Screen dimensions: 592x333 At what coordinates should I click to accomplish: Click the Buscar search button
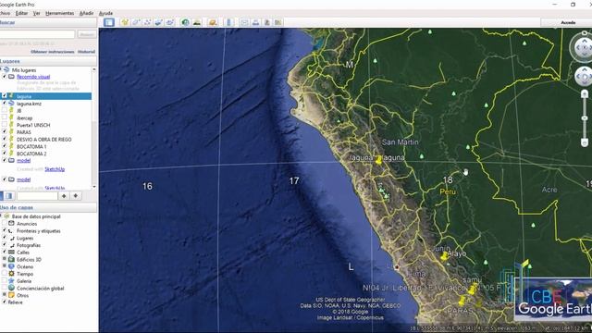(86, 34)
